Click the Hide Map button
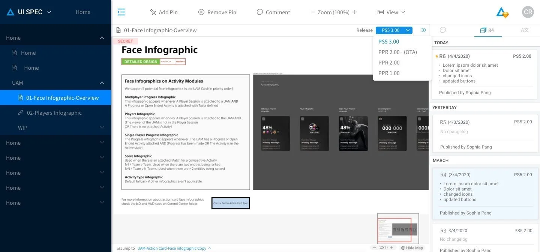The width and height of the screenshot is (540, 252). tap(412, 248)
